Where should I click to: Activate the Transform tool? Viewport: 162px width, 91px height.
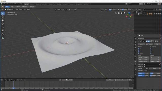coord(3,20)
